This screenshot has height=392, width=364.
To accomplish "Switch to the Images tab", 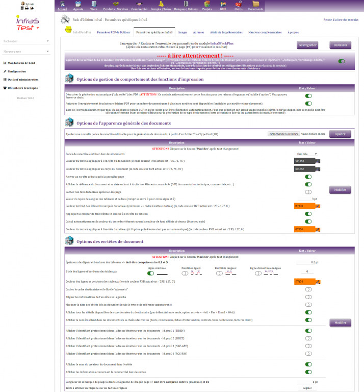I will (183, 32).
